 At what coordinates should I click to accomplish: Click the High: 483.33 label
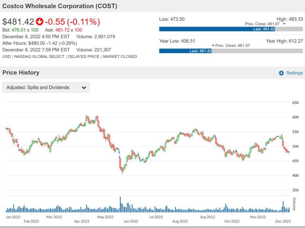click(x=290, y=19)
